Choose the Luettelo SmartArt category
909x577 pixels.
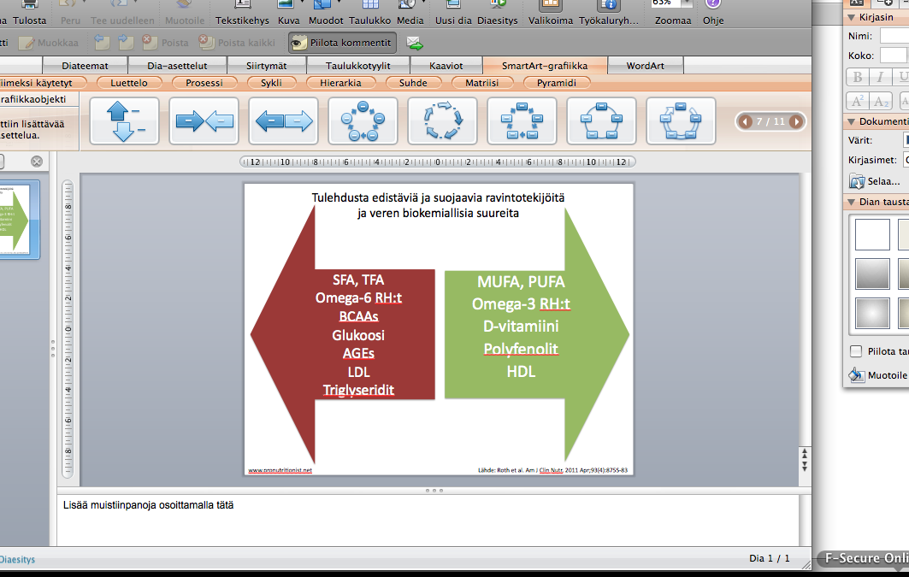pos(129,83)
